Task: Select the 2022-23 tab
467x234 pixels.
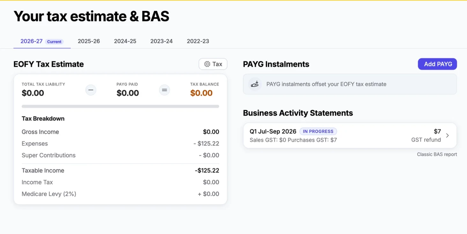Action: point(198,41)
